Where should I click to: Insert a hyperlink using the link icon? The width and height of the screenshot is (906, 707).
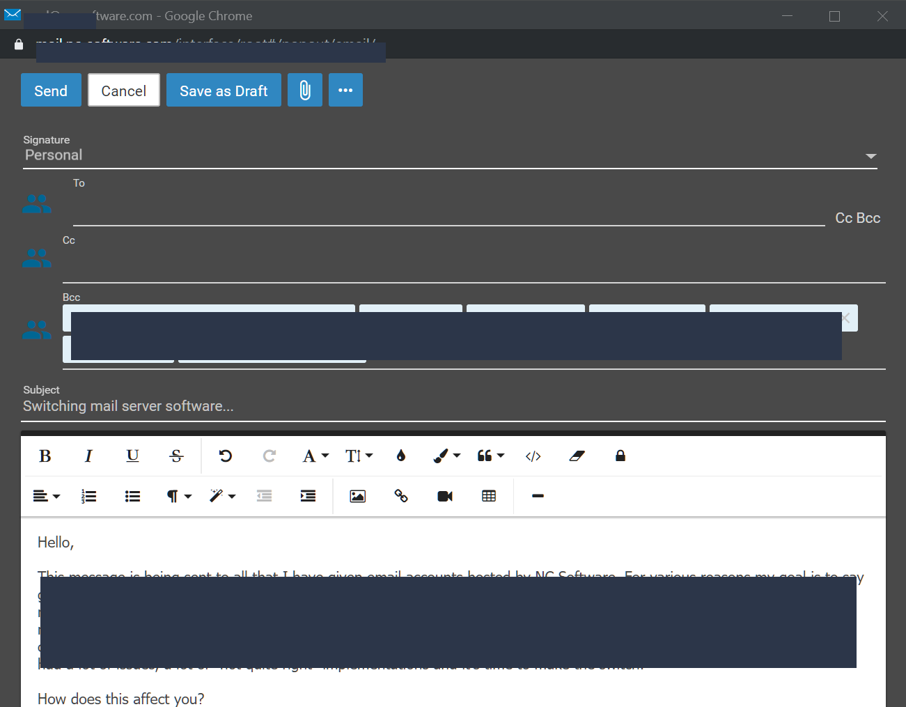click(401, 496)
